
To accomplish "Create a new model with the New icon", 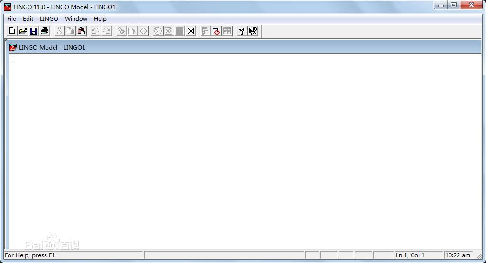I will click(x=12, y=31).
